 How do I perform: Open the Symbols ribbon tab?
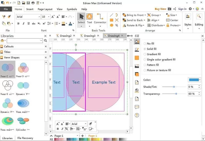tap(72, 9)
